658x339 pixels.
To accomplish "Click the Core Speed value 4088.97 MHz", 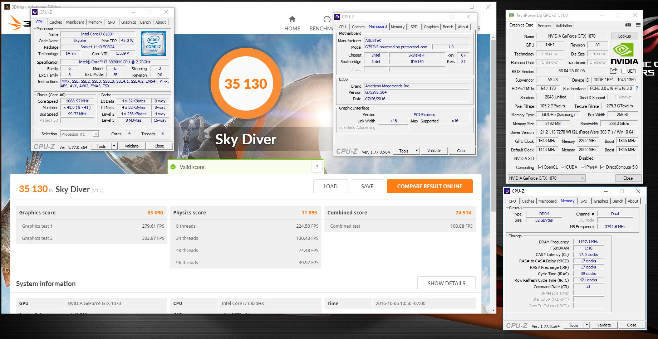I will click(x=77, y=101).
